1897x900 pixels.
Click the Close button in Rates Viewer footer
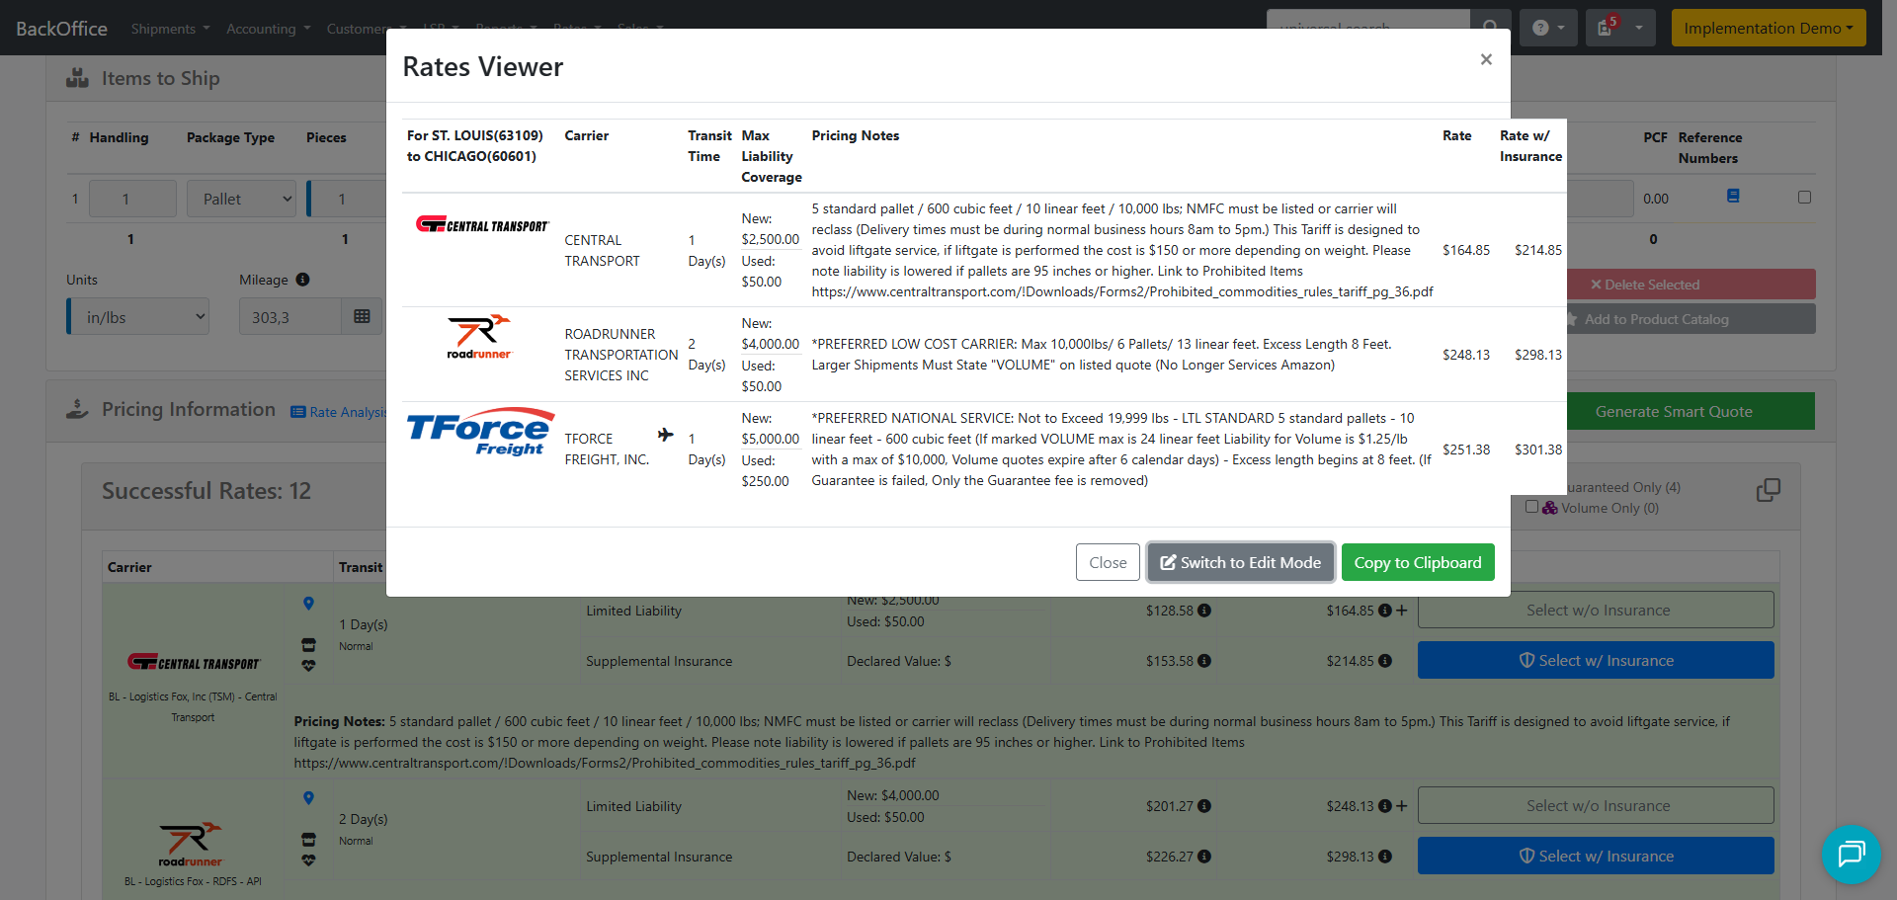point(1108,562)
